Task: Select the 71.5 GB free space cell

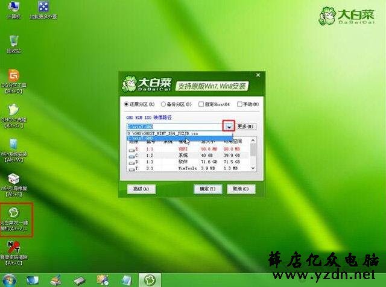Action: [x=232, y=162]
